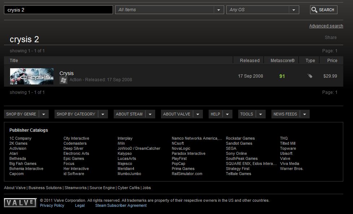Open the Paradox Interactive publisher catalog

coord(189,153)
